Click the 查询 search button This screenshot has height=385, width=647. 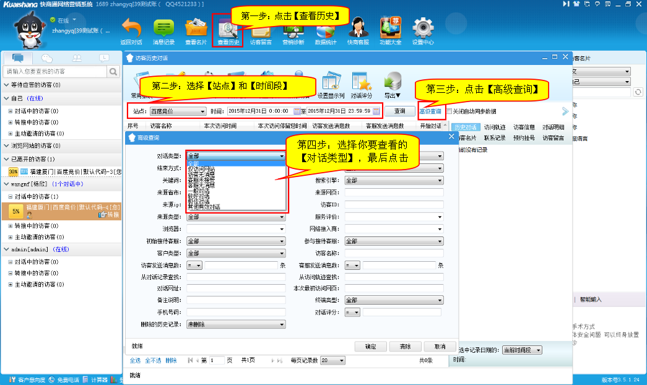pos(400,111)
